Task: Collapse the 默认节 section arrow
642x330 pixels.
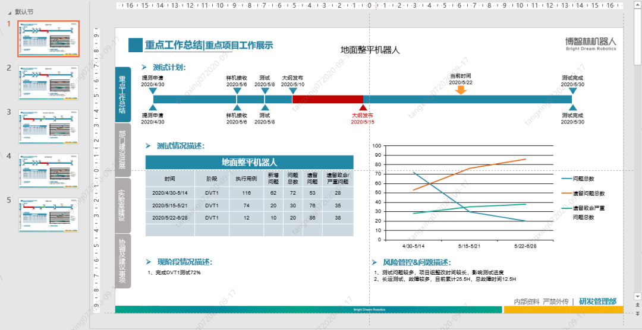Action: pos(10,12)
